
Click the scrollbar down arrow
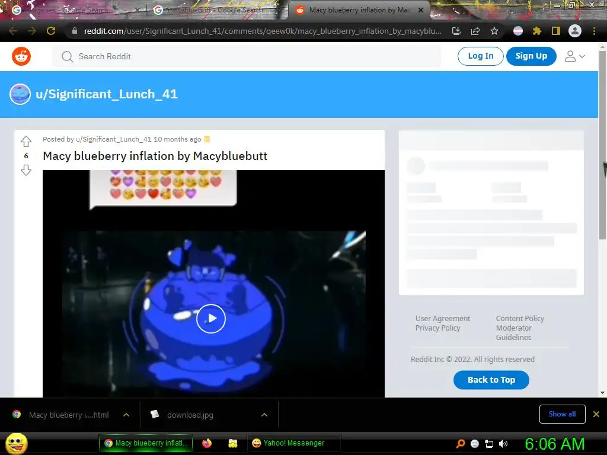click(602, 393)
